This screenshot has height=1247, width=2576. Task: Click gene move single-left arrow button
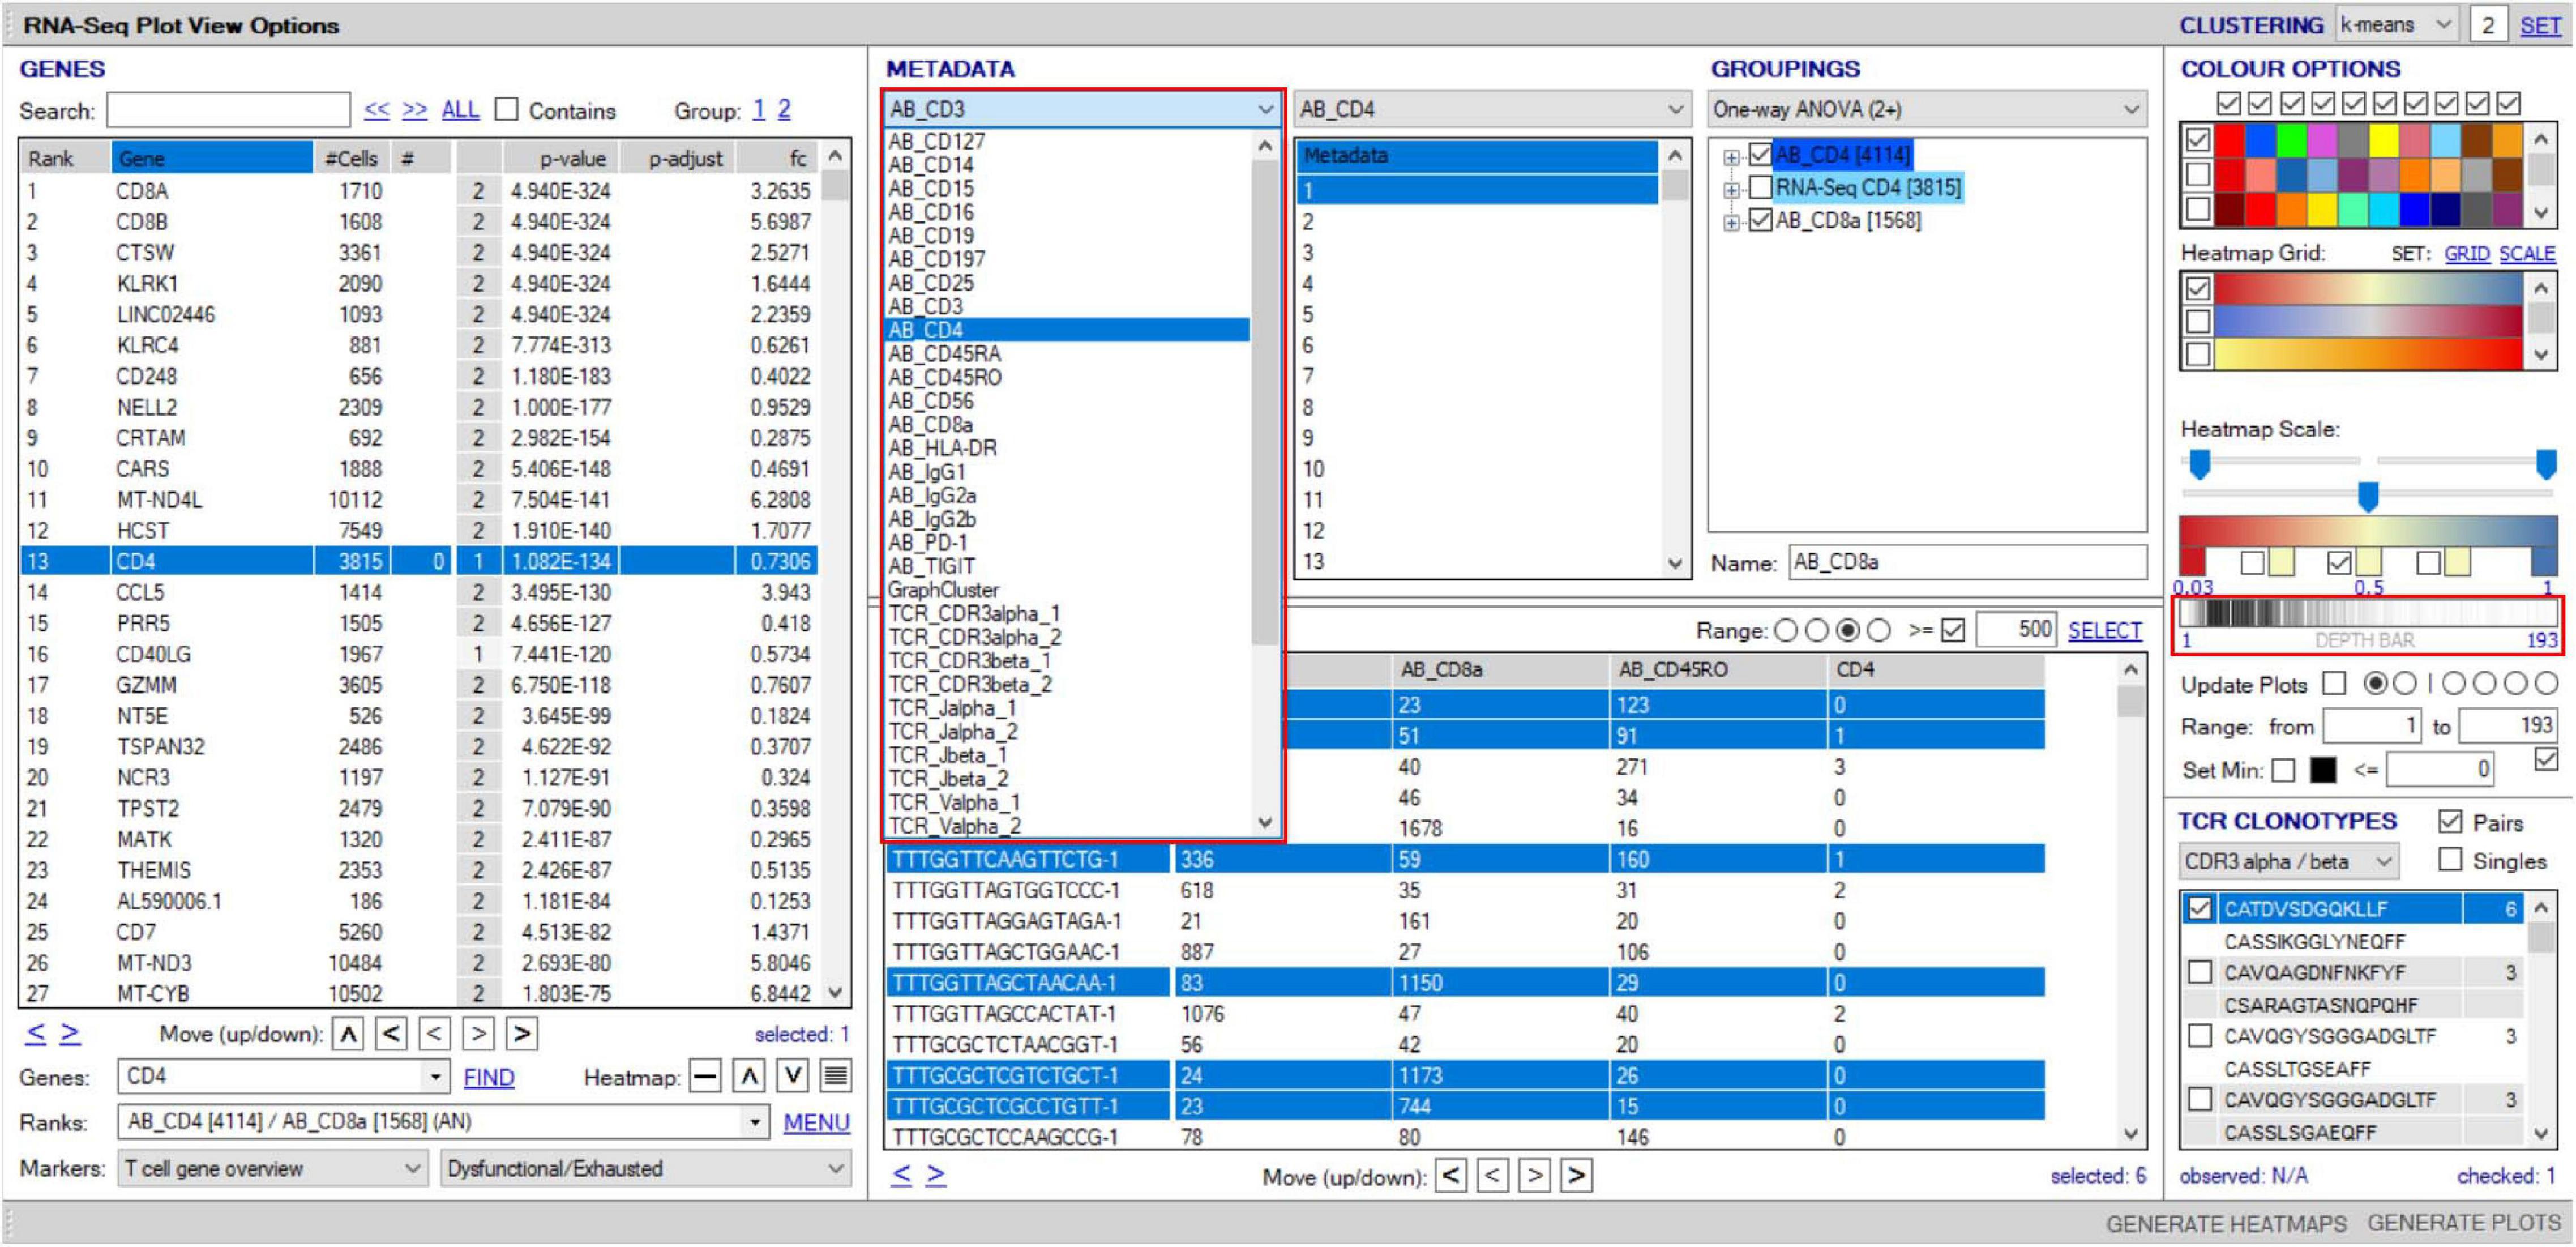coord(434,1033)
